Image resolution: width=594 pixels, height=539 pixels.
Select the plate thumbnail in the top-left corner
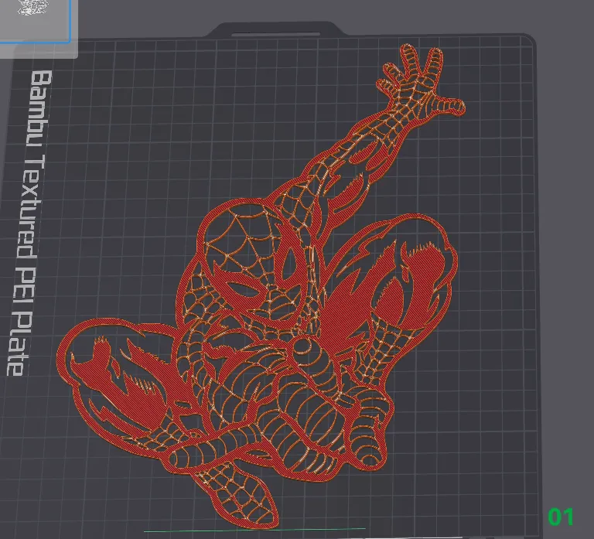pos(35,20)
